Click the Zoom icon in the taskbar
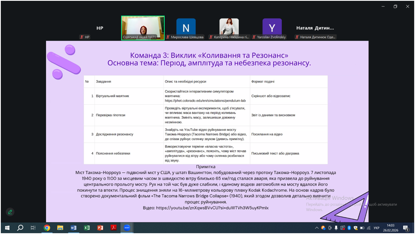Image resolution: width=415 pixels, height=234 pixels. click(127, 228)
